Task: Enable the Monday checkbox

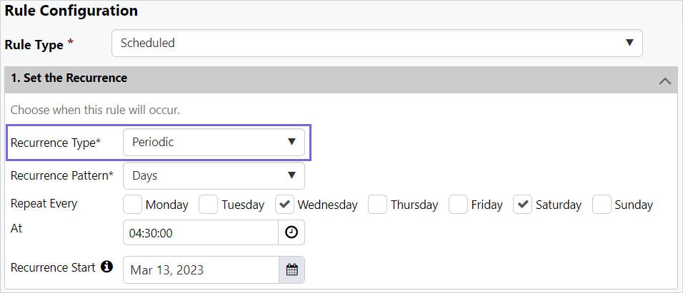Action: (x=132, y=205)
